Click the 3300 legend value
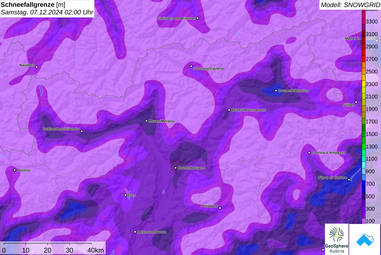This screenshot has height=255, width=381. [372, 21]
